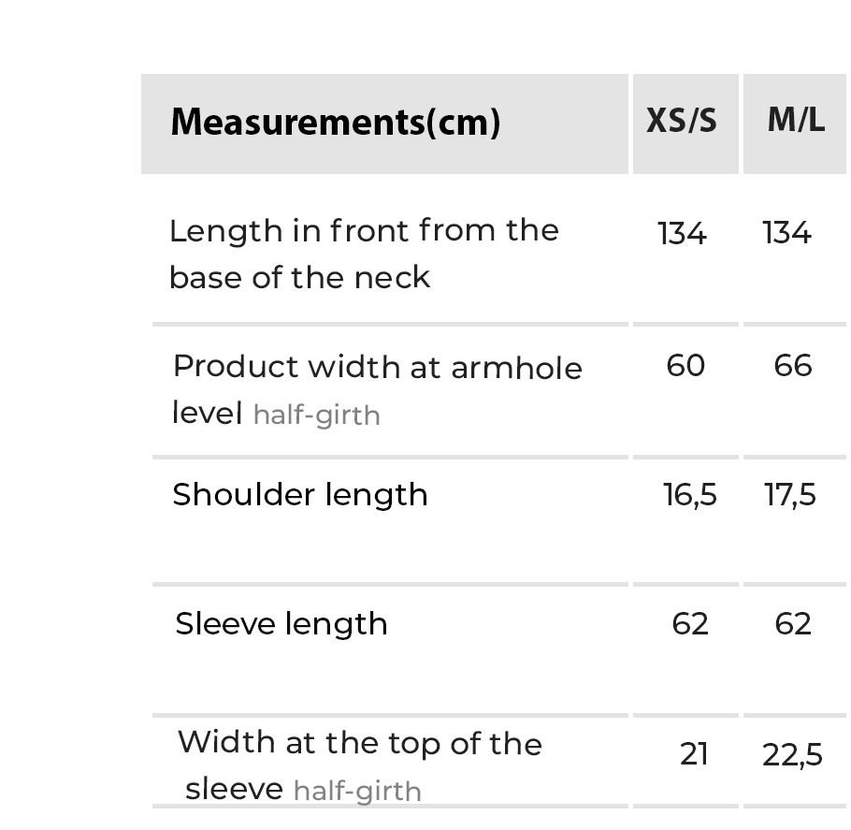Click the XS/S armhole width value 60

click(685, 366)
